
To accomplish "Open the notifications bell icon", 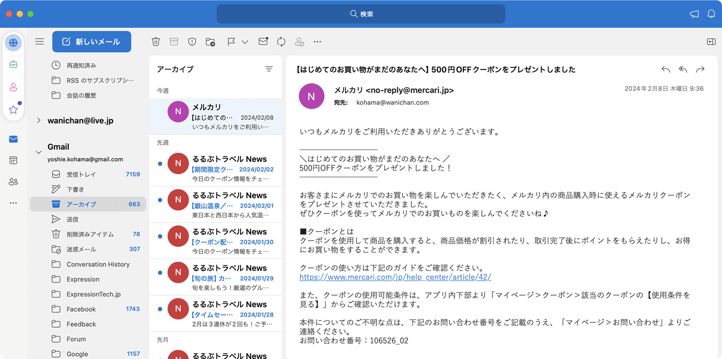I will [x=711, y=14].
